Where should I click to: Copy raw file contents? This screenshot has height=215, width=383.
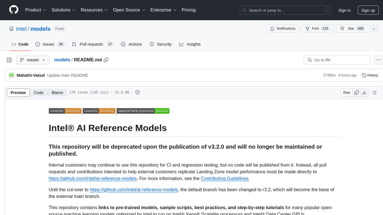[357, 93]
